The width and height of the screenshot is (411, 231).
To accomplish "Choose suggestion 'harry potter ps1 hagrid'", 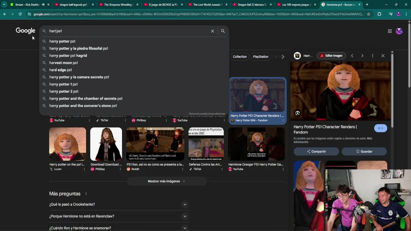I will [x=134, y=56].
